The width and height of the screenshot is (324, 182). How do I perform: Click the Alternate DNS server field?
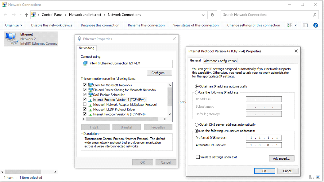point(264,145)
